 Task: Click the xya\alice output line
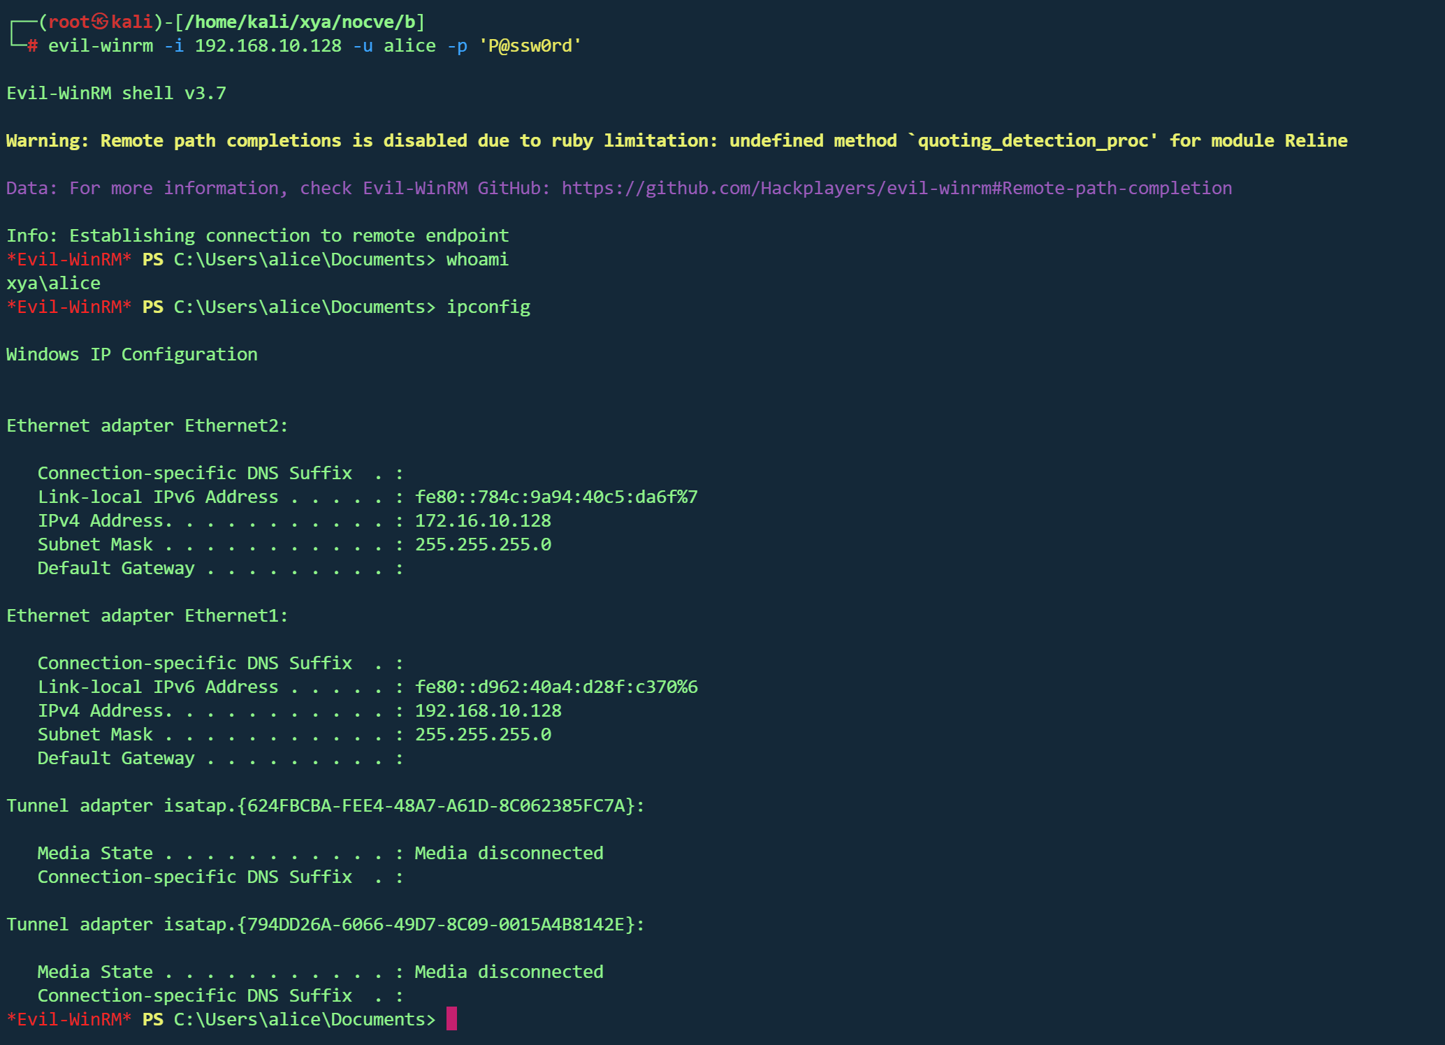[x=53, y=283]
